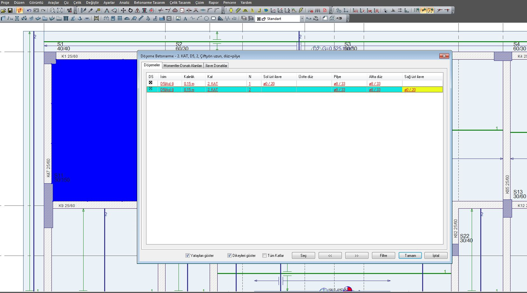Expand the overflow arrow of the first toolbar group
This screenshot has width=527, height=293.
point(75,12)
